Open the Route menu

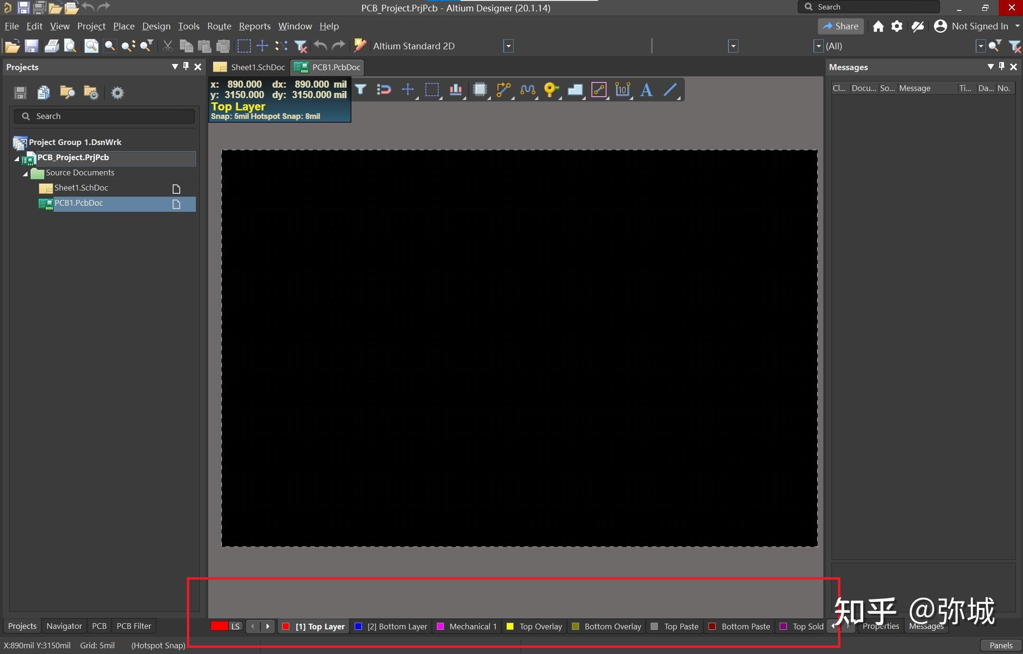pyautogui.click(x=219, y=26)
